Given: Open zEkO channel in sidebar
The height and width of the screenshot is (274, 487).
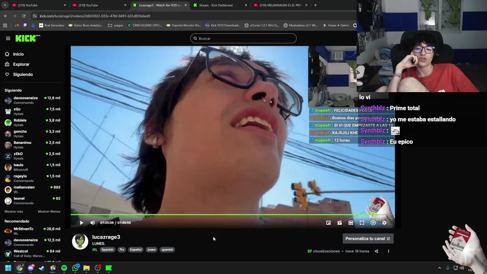Looking at the screenshot, I should [32, 156].
